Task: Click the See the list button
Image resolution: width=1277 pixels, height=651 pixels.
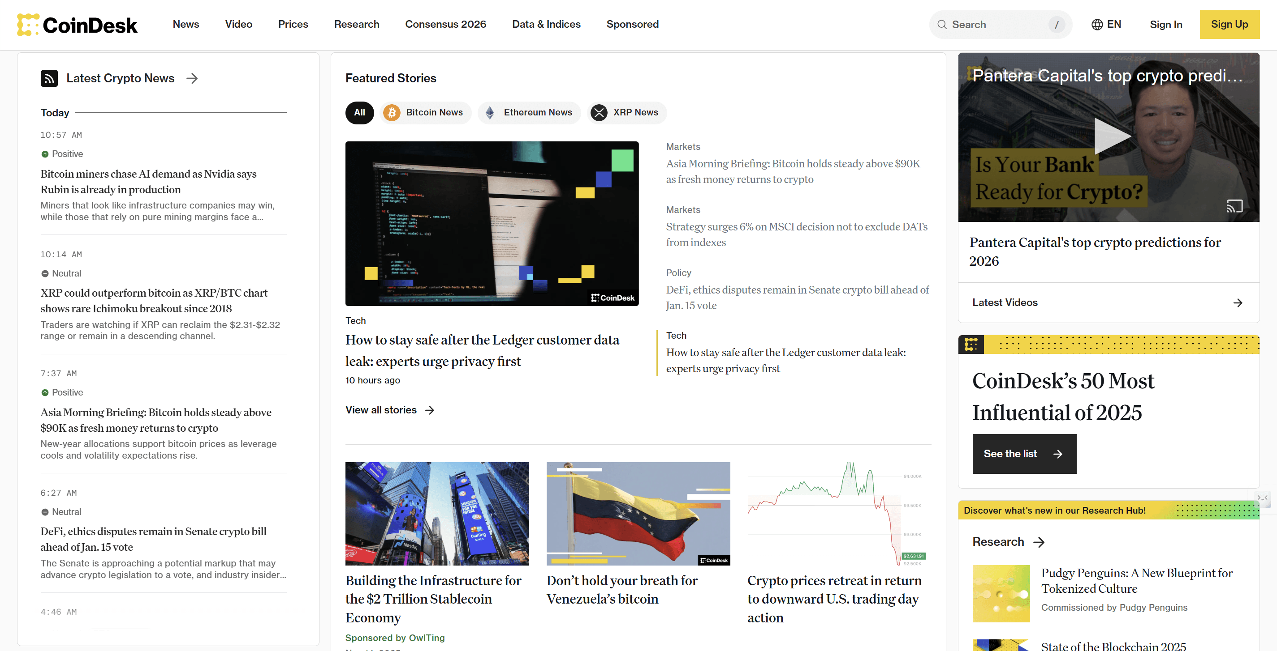Action: pos(1024,454)
